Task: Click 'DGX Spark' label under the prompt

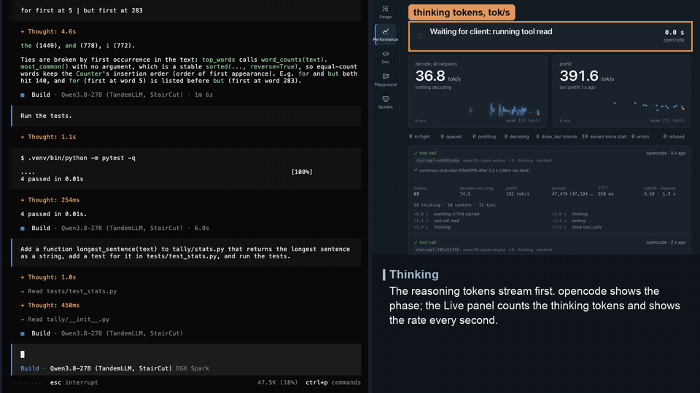Action: point(192,368)
